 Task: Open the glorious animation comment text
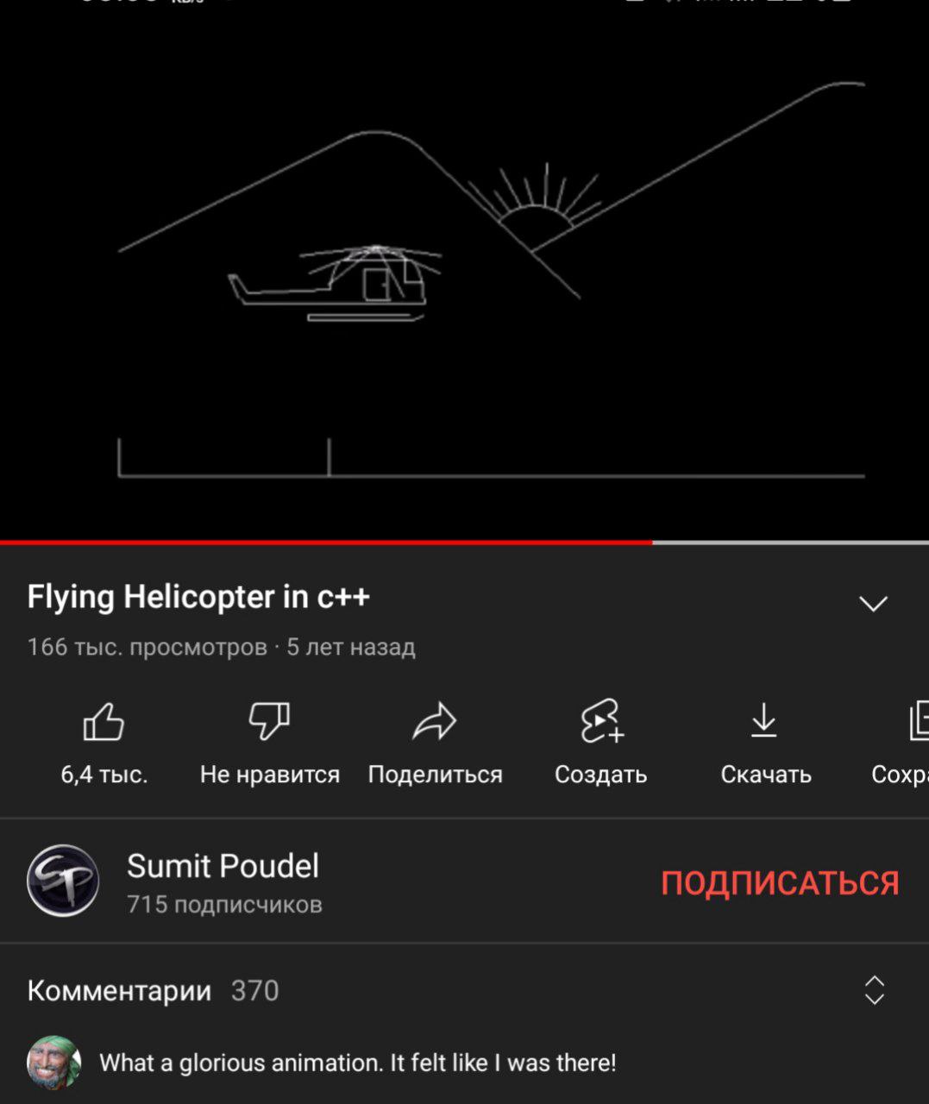click(358, 1063)
